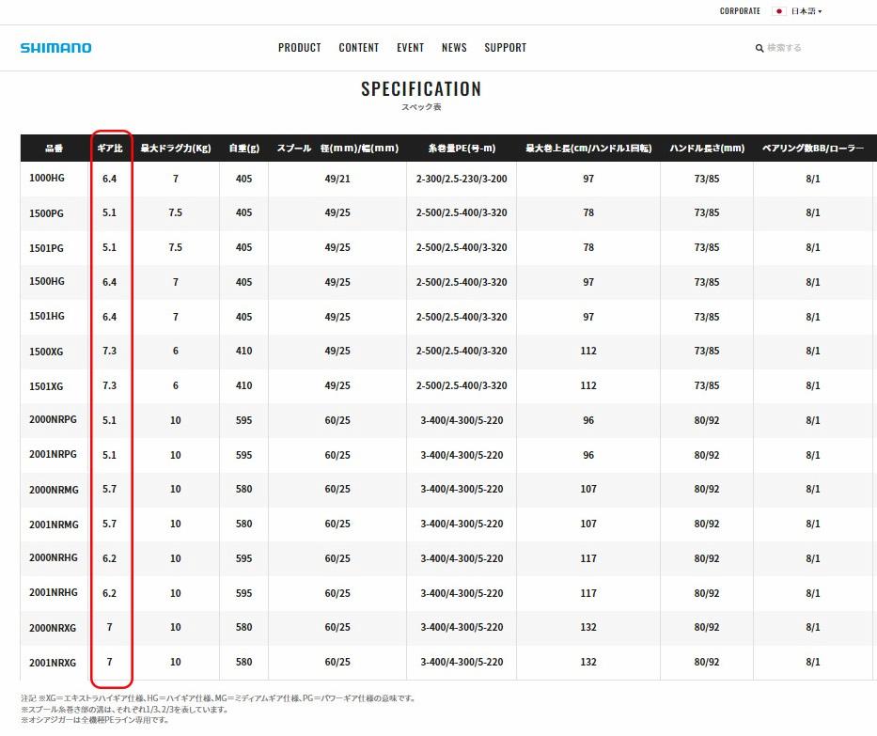
Task: Click the SHIMANO logo
Action: click(x=56, y=47)
